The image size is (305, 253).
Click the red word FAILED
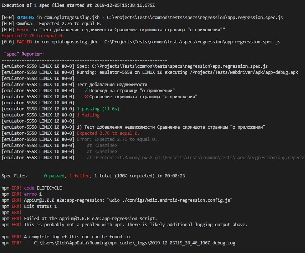click(x=24, y=42)
